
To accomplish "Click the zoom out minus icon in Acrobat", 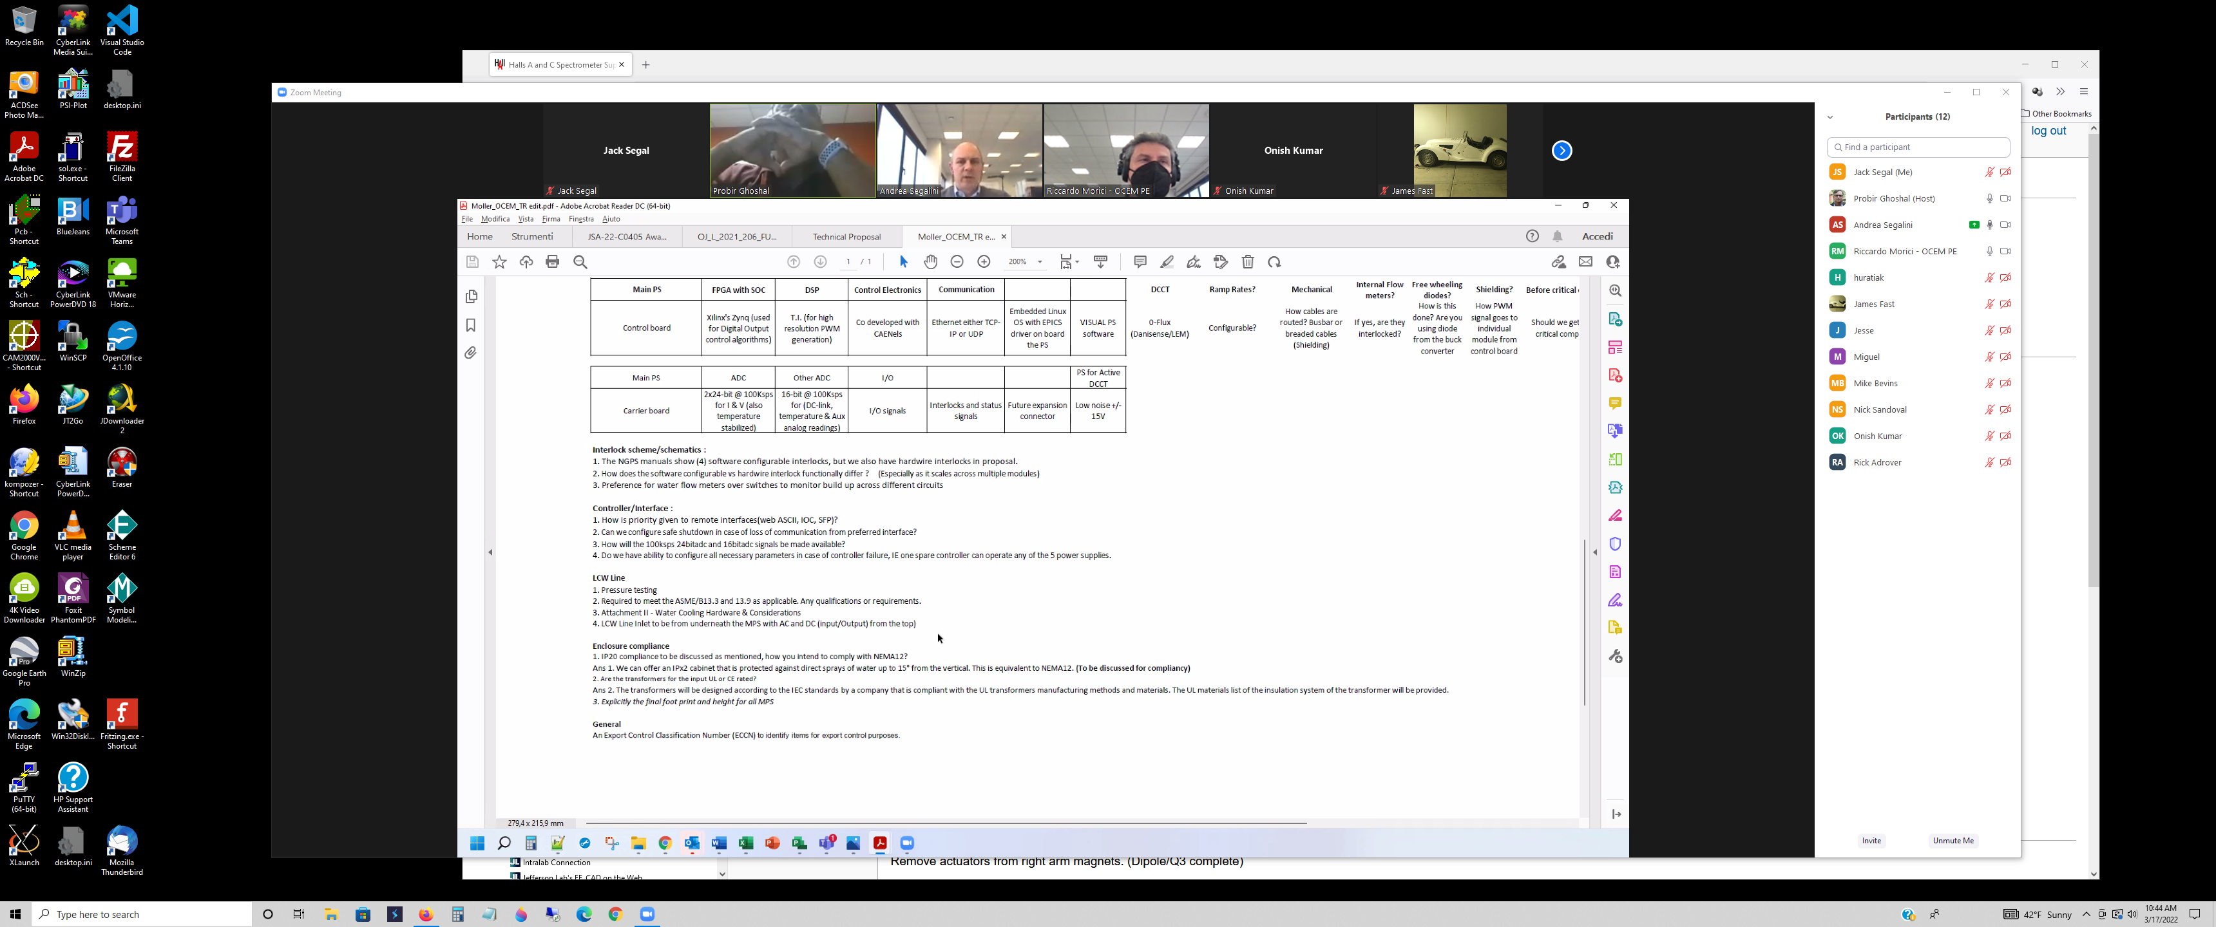I will 957,261.
